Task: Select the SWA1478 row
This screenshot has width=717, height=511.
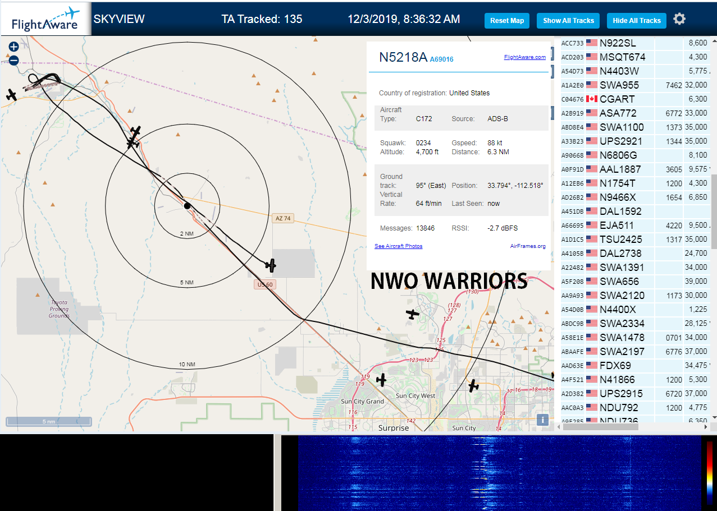Action: point(636,338)
